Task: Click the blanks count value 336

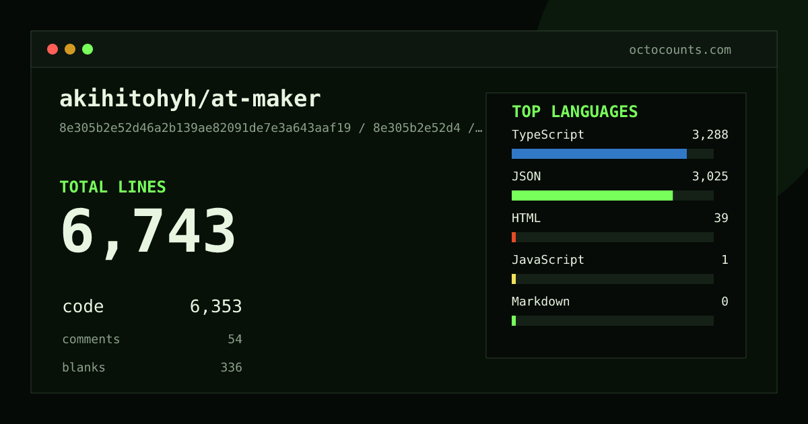Action: pos(231,367)
